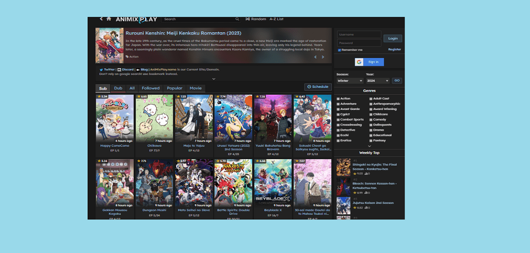Sign in with Google
The image size is (530, 253).
coord(369,62)
